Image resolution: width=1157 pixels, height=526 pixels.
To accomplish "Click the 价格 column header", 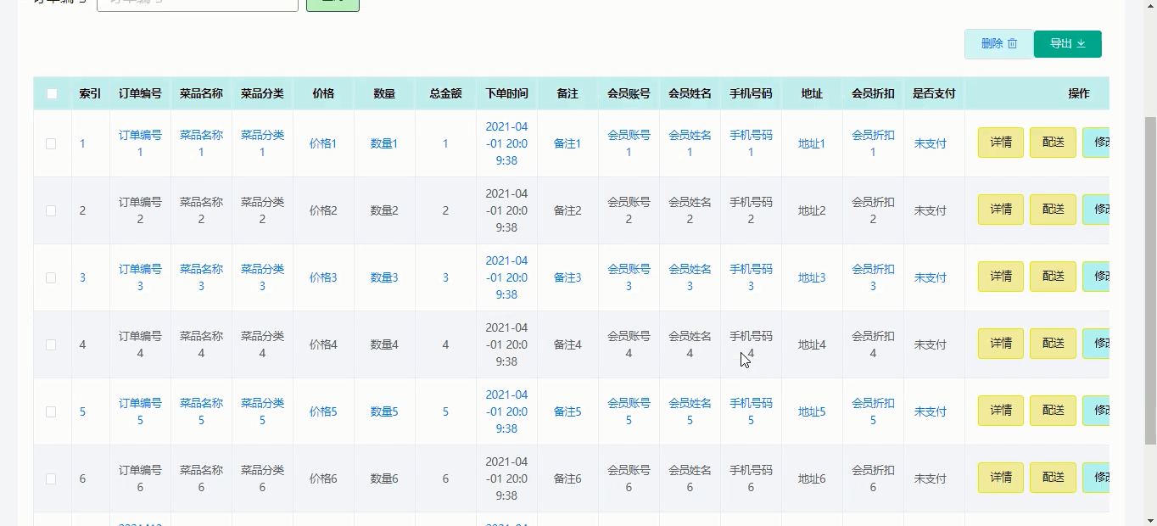I will (323, 94).
